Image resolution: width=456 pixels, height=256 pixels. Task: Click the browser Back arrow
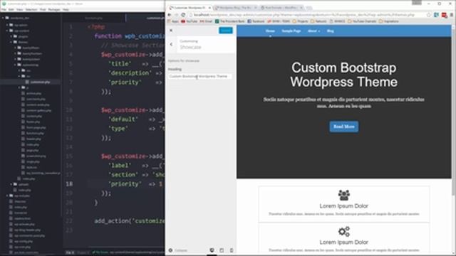point(170,15)
